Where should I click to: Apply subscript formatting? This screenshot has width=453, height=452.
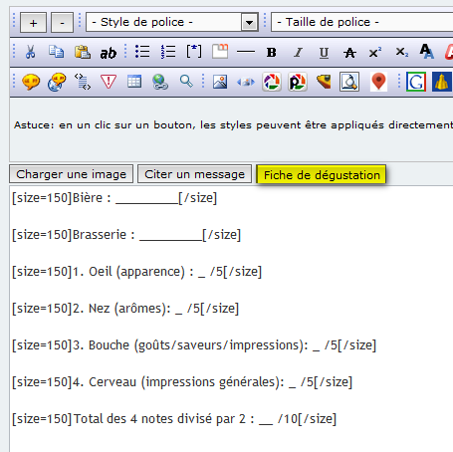pos(401,52)
